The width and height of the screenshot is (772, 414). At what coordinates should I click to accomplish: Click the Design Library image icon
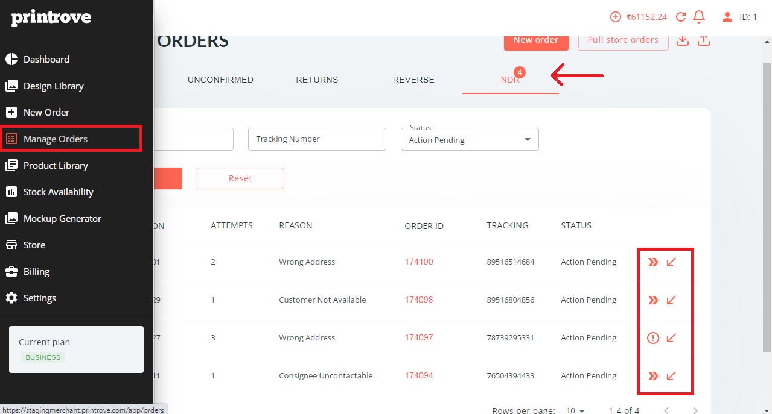tap(11, 86)
